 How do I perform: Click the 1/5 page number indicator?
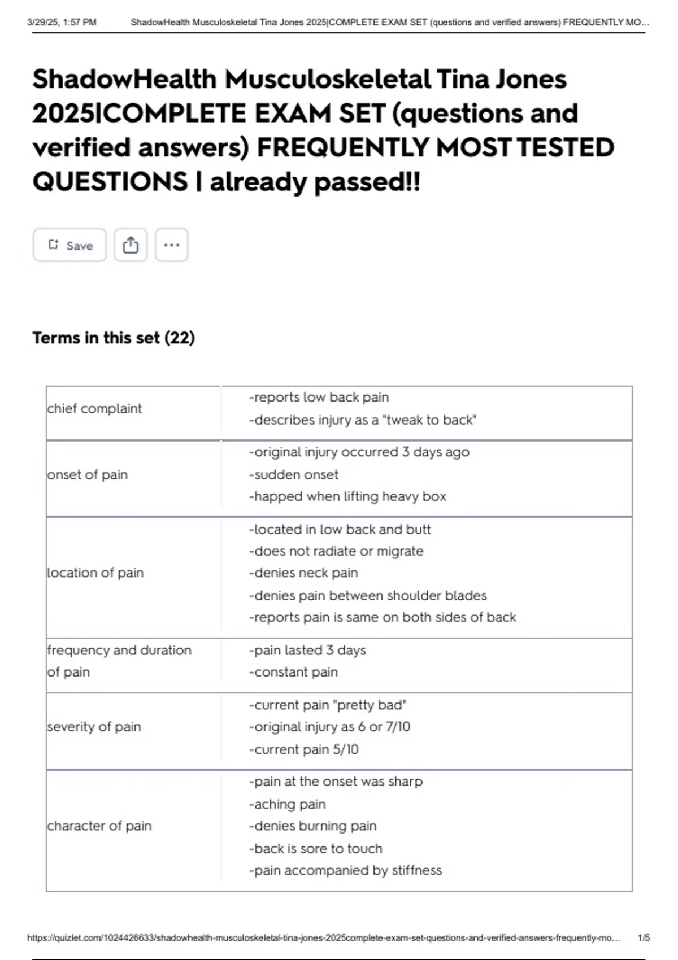(644, 937)
